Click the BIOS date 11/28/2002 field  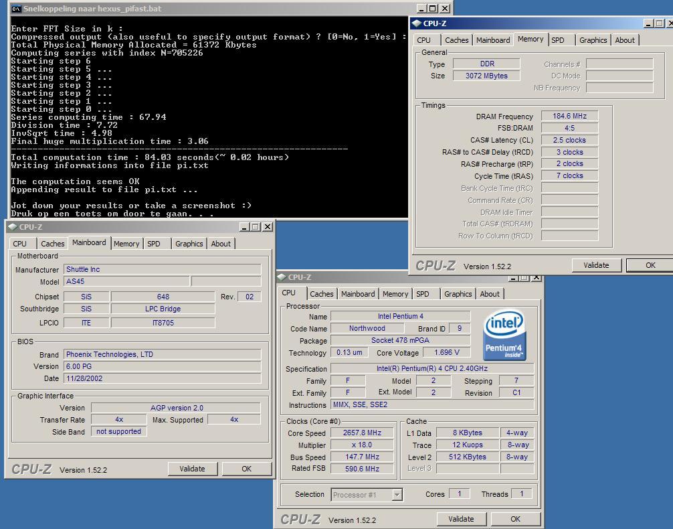[163, 378]
